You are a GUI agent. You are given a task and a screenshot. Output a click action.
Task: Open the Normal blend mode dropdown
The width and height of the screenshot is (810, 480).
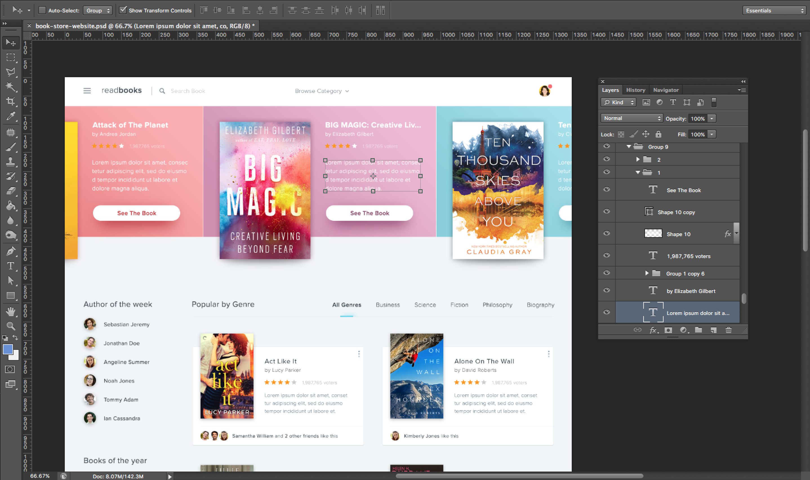coord(631,118)
